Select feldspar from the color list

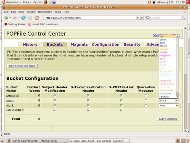[168, 97]
